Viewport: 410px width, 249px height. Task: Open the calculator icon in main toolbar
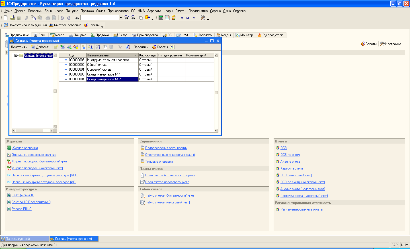(161, 18)
